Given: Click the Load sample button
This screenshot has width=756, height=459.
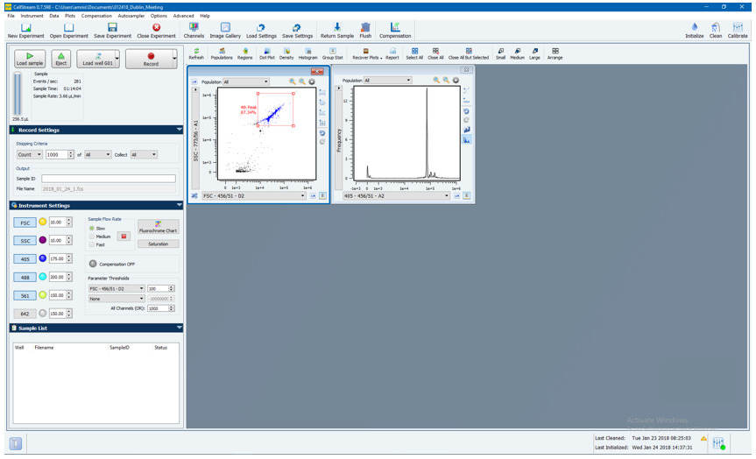Looking at the screenshot, I should pos(29,59).
